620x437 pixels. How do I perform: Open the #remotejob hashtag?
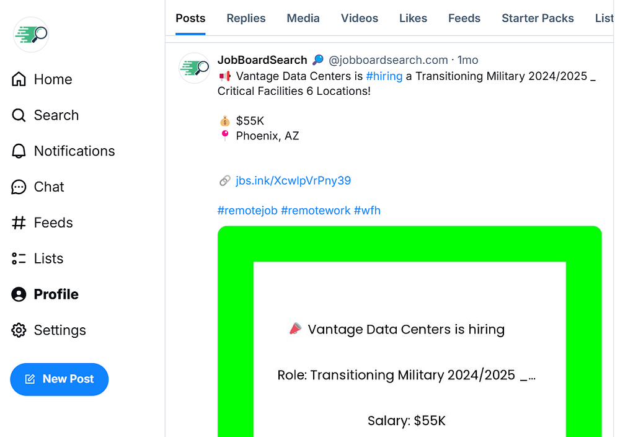pos(247,210)
